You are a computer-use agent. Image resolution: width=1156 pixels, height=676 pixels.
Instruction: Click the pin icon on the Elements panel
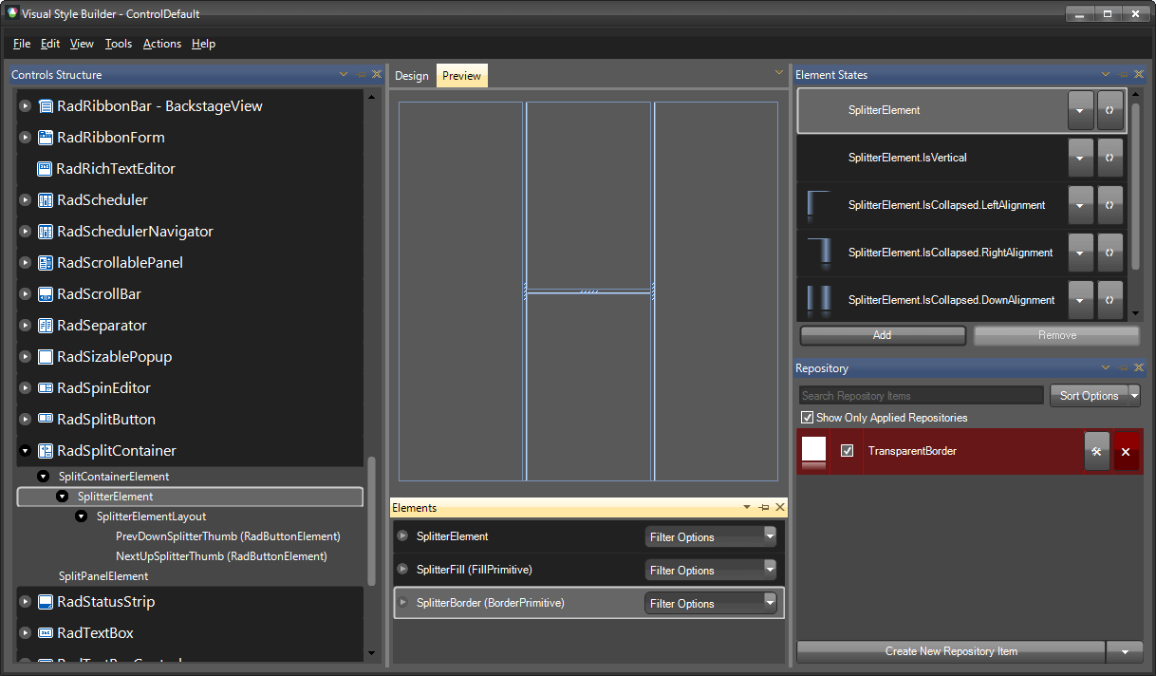pos(764,507)
